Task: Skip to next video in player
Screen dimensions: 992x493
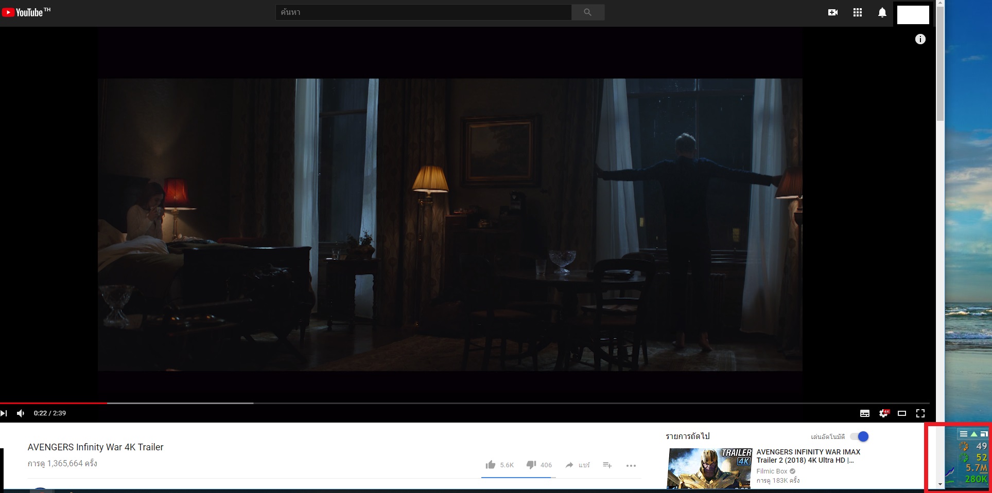Action: (x=4, y=413)
